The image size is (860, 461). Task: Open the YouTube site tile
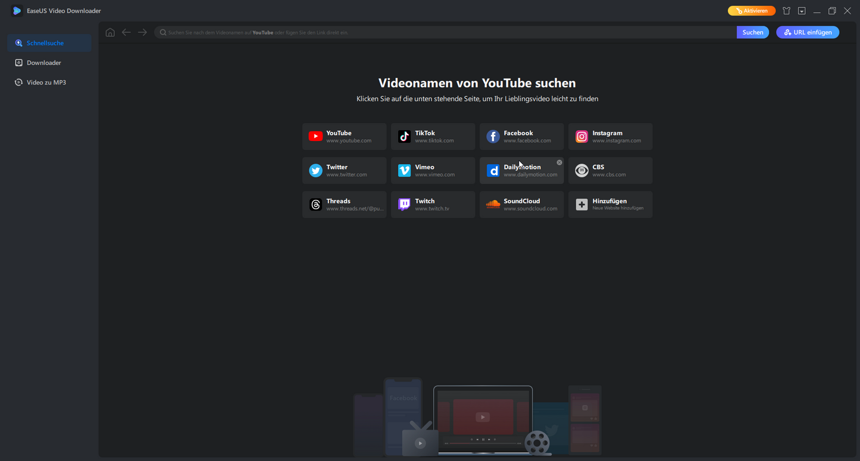click(344, 137)
